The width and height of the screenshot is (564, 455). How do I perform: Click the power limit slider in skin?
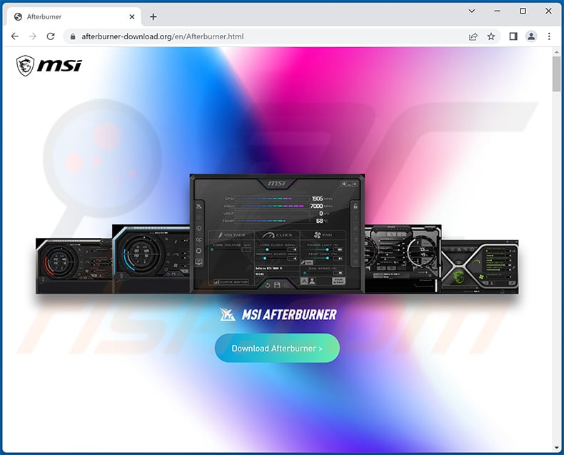click(x=318, y=249)
